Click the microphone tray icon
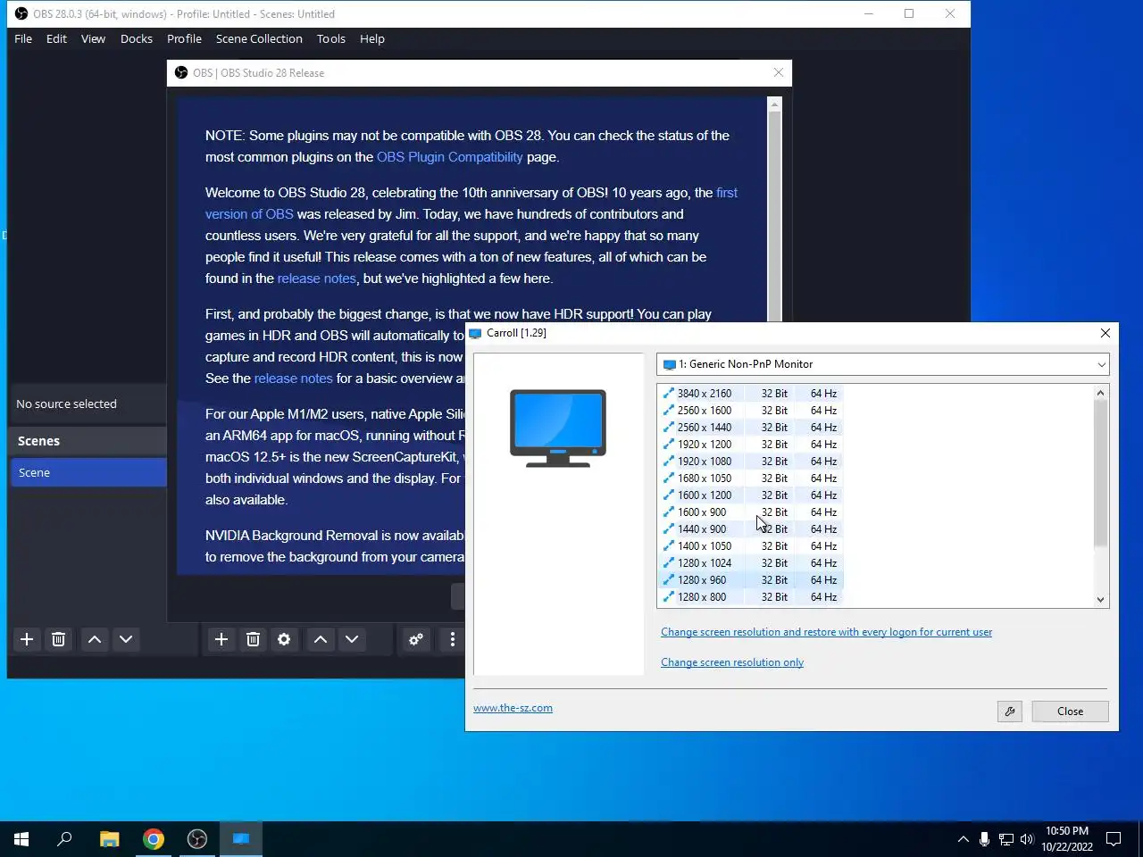This screenshot has width=1143, height=857. coord(984,839)
